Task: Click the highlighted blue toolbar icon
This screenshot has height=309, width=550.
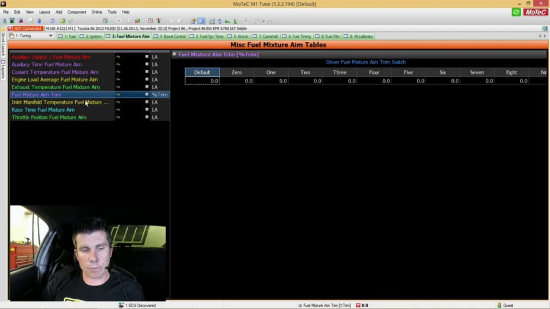Action: tap(201, 21)
